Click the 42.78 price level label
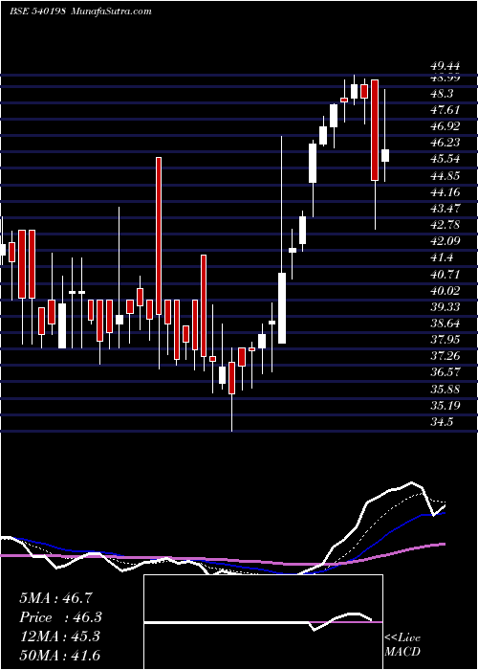 point(445,225)
